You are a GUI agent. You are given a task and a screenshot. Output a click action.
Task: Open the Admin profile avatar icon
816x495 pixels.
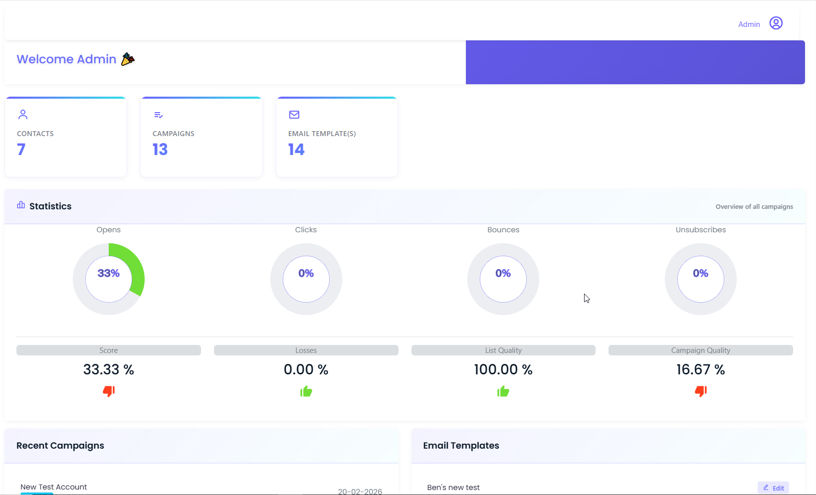pos(776,23)
